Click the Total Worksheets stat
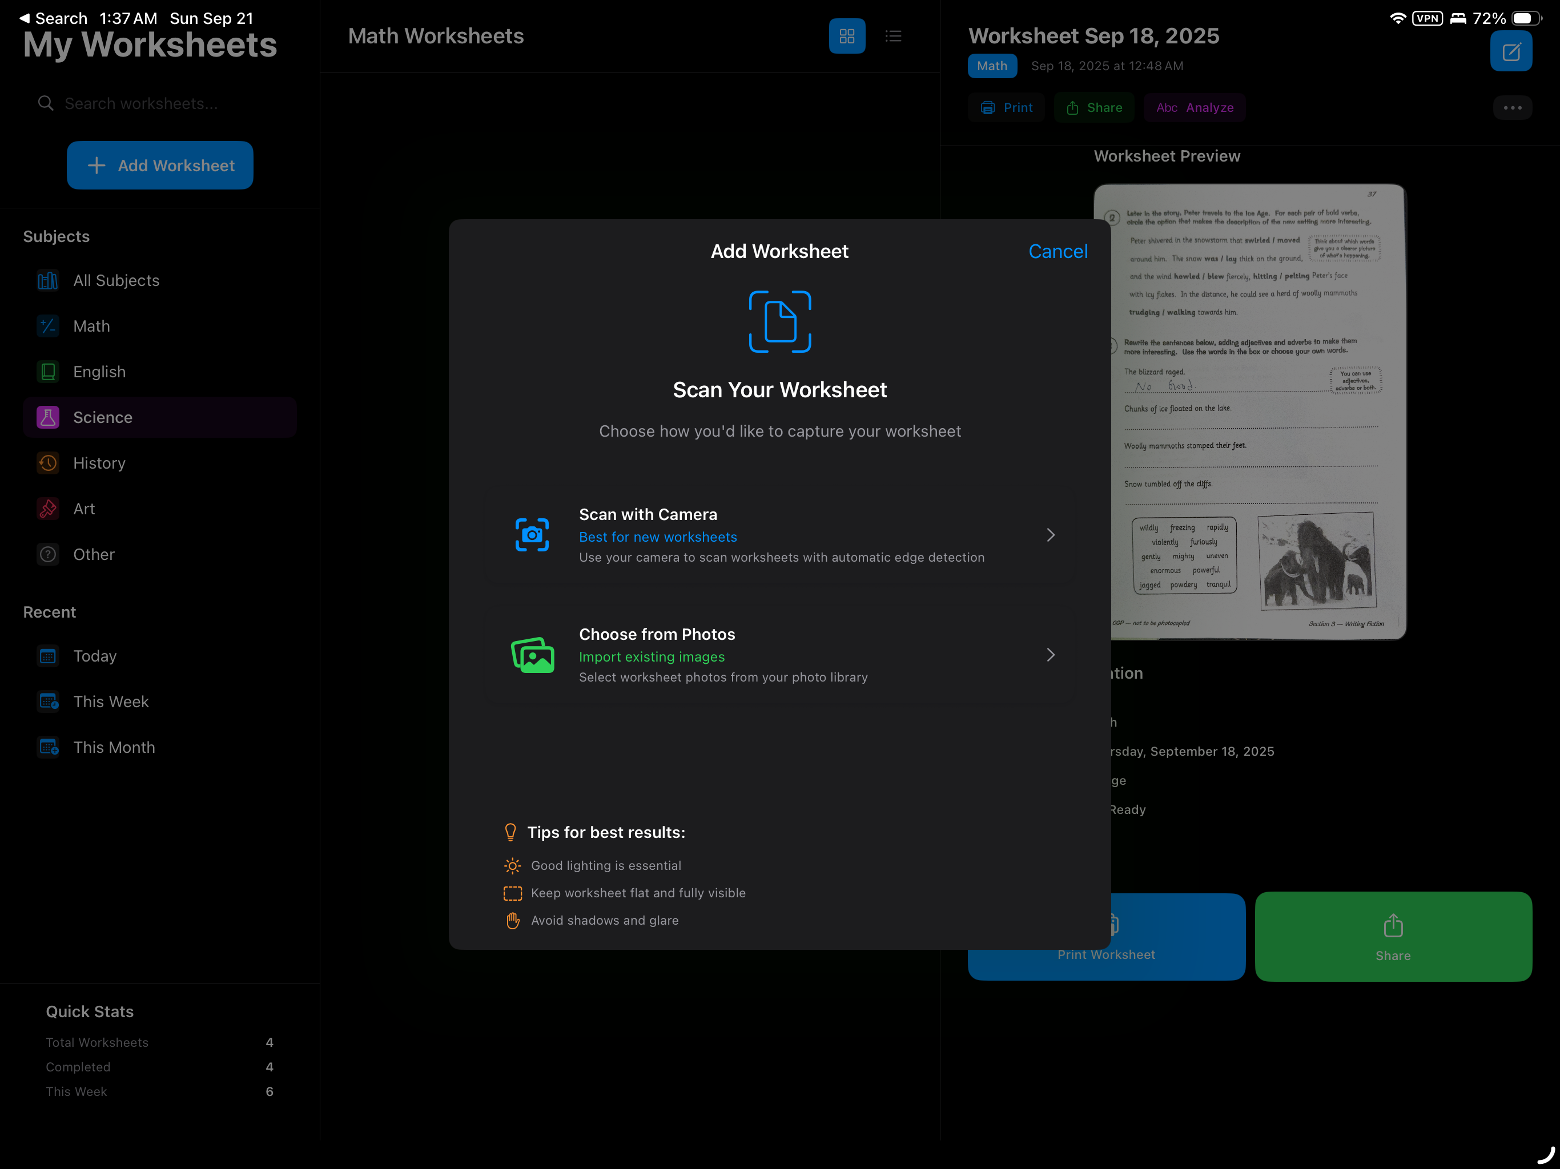The image size is (1560, 1169). pyautogui.click(x=159, y=1043)
